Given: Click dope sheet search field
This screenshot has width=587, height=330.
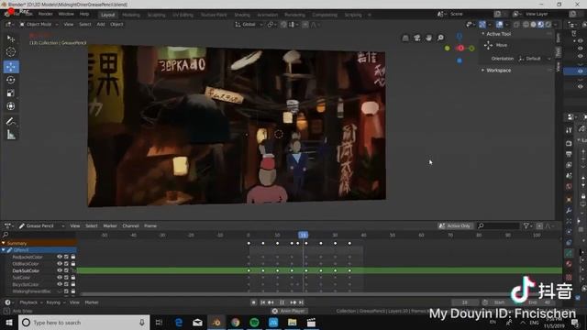Looking at the screenshot, I should tap(498, 226).
